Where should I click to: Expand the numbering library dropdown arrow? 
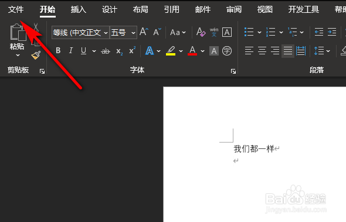pyautogui.click(x=281, y=33)
